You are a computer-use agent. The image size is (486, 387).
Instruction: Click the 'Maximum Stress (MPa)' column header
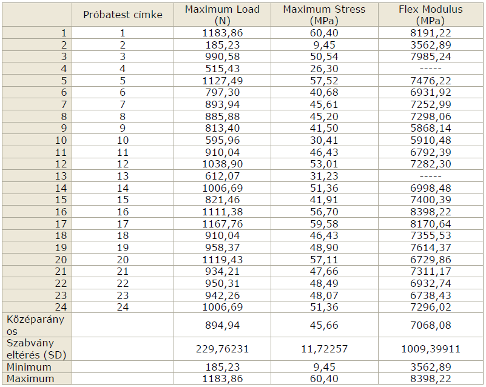click(x=324, y=15)
